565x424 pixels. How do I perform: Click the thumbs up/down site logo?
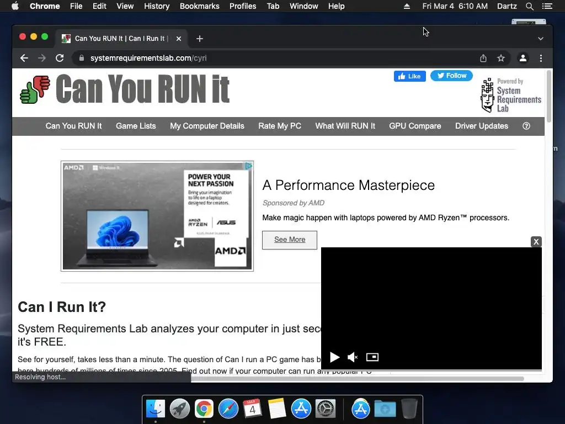point(35,89)
